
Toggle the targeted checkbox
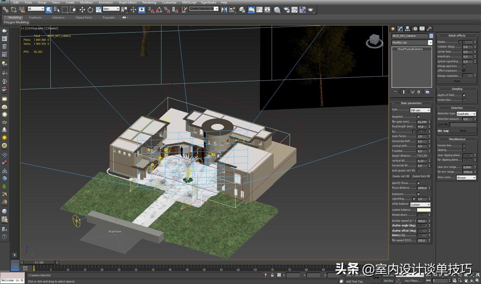[x=418, y=117]
